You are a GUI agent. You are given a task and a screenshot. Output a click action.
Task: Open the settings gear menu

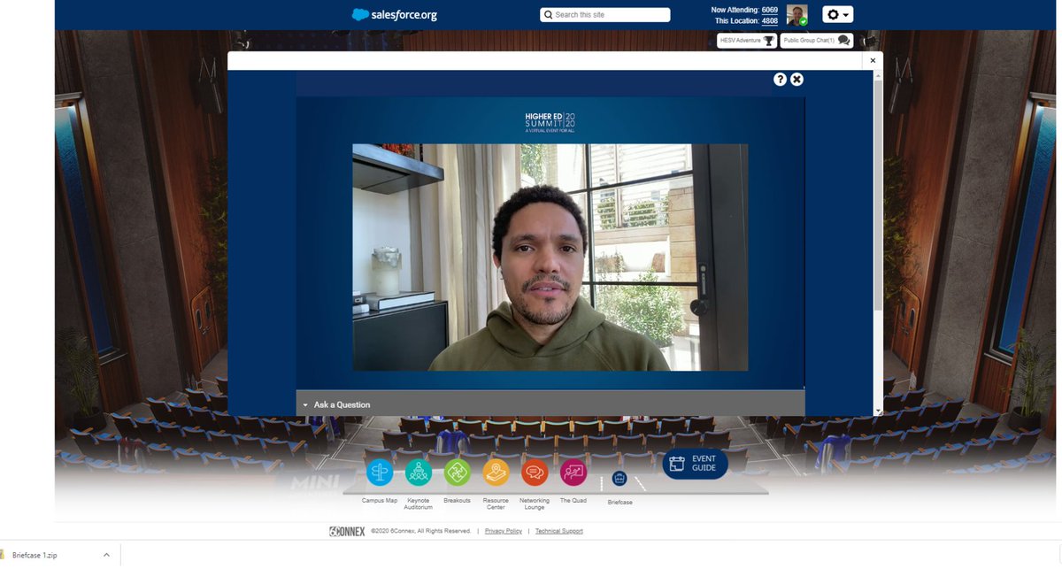(830, 14)
